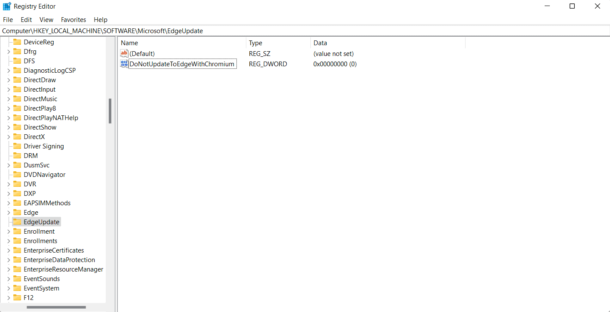Click the tree pane horizontal scrollbar thumb
The image size is (610, 312).
(x=56, y=307)
